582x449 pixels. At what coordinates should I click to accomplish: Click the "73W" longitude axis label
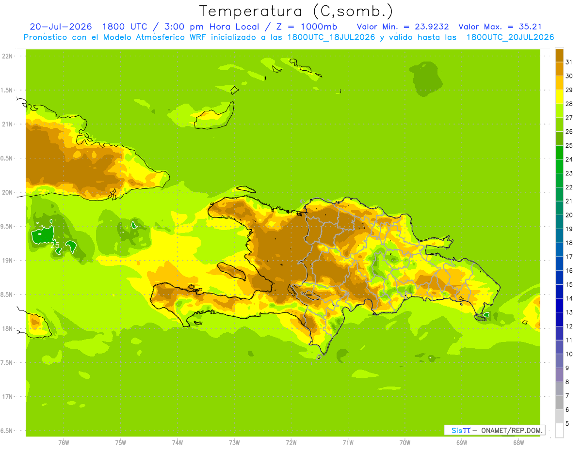234,443
